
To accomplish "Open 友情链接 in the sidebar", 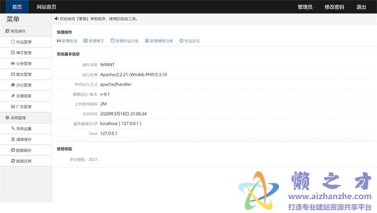I will [x=26, y=96].
